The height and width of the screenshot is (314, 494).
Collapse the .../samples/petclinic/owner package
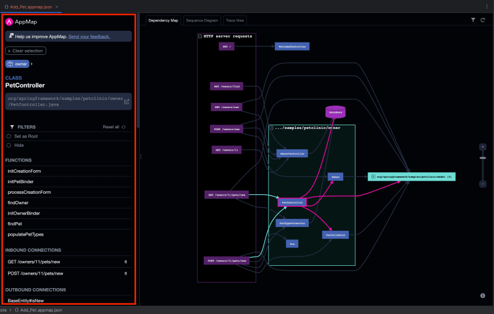click(271, 128)
